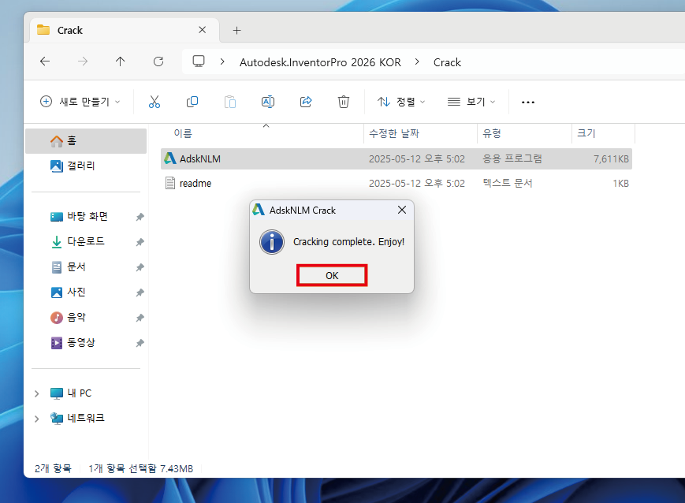This screenshot has height=503, width=685.
Task: Switch to the Crack tab
Action: [x=124, y=30]
